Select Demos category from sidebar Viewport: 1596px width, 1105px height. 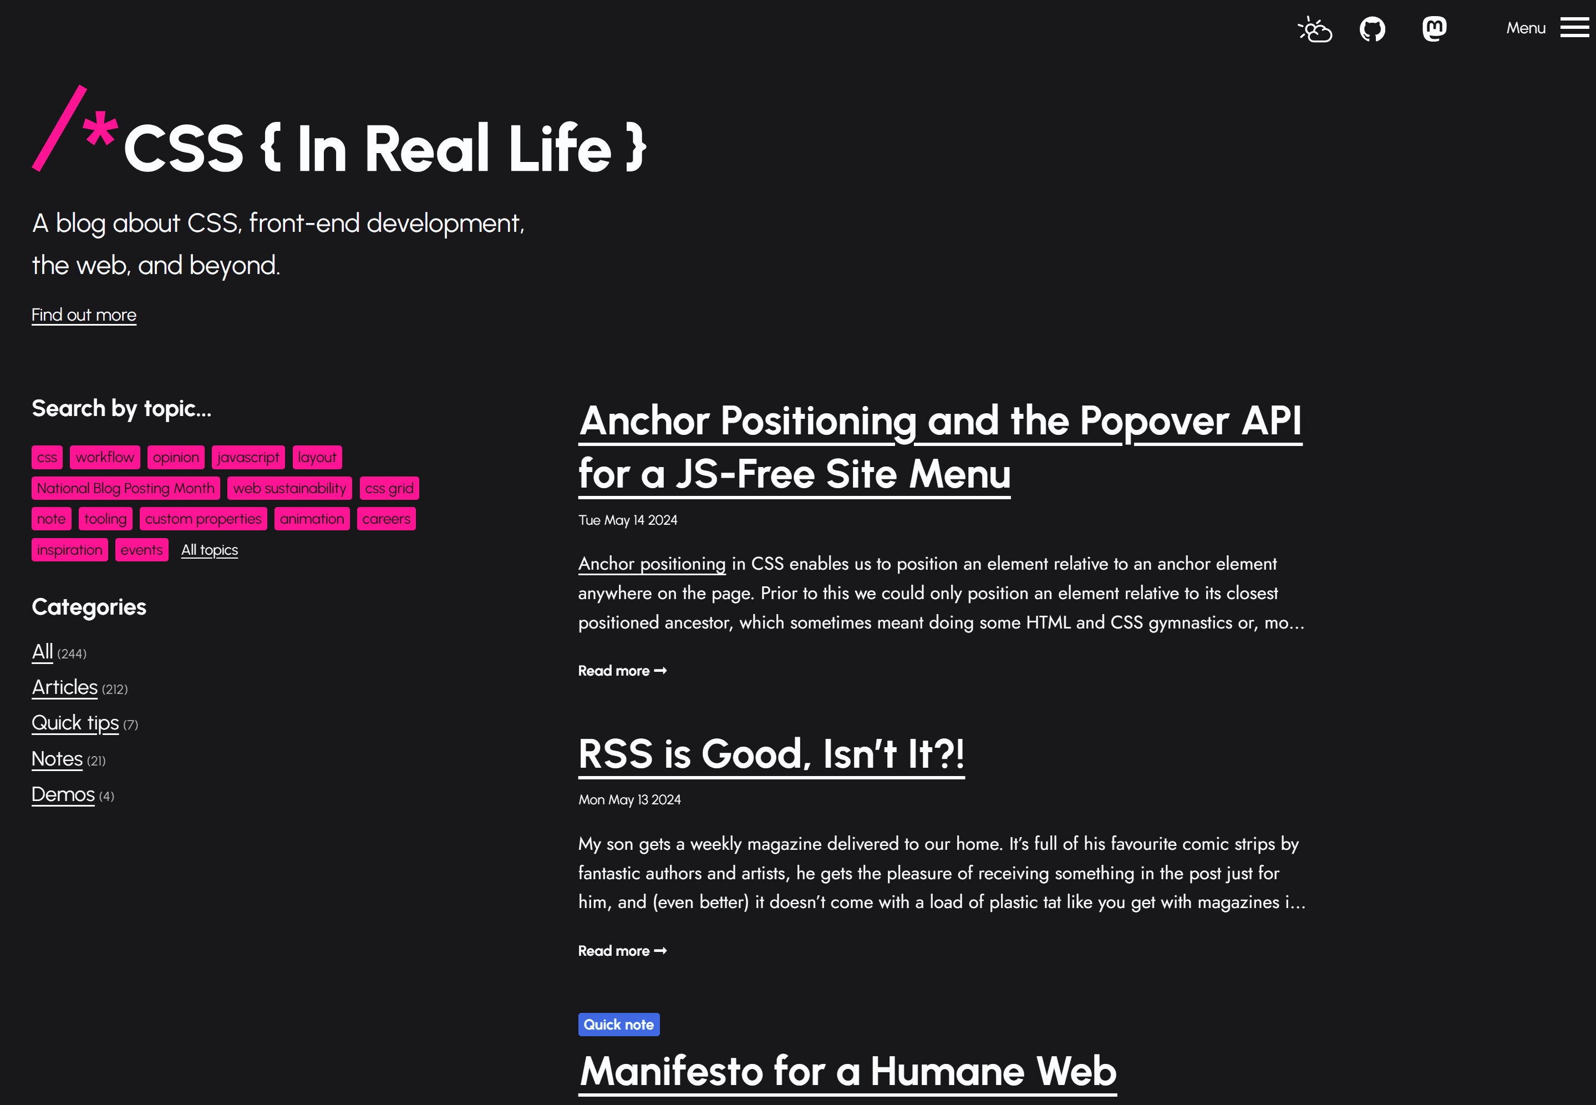point(63,794)
